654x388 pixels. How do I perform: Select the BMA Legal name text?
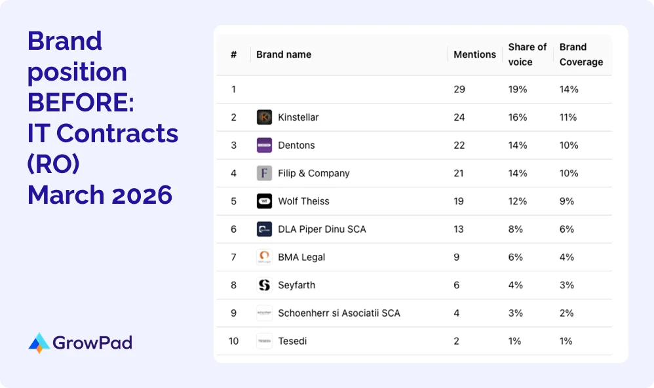tap(301, 257)
